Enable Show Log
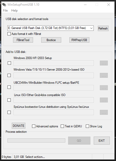The width and height of the screenshot is (116, 161). [x=87, y=126]
